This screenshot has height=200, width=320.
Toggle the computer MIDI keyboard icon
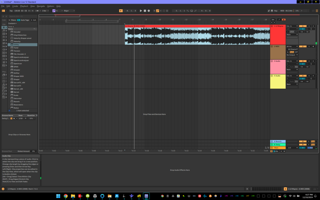tap(272, 10)
